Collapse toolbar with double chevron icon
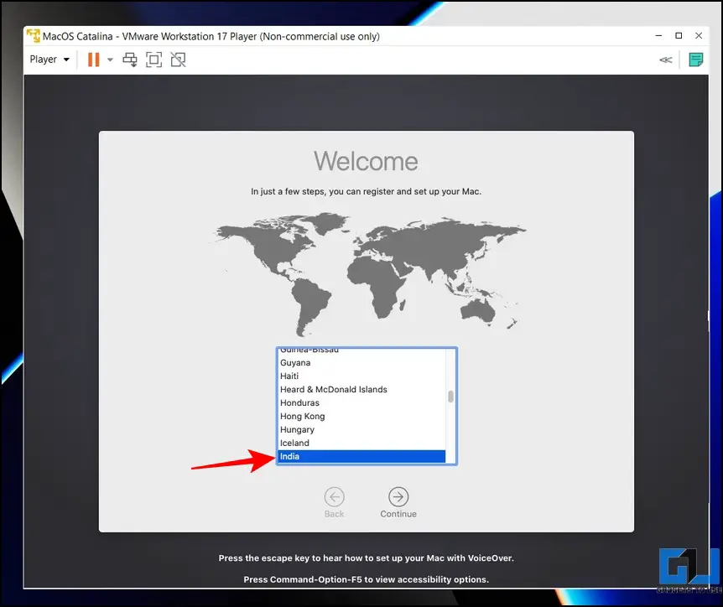 (x=665, y=60)
